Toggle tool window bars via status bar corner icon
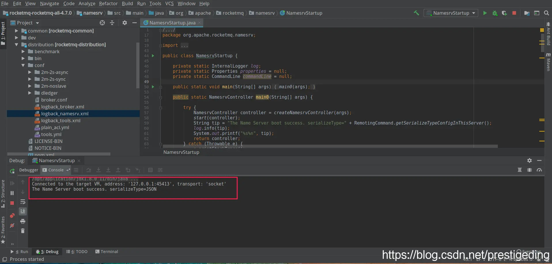552x264 pixels. [x=5, y=259]
